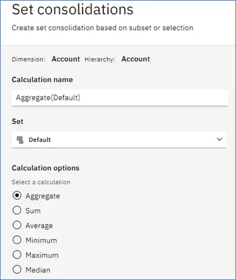Select the Maximum radio button
The image size is (236, 280).
point(17,255)
